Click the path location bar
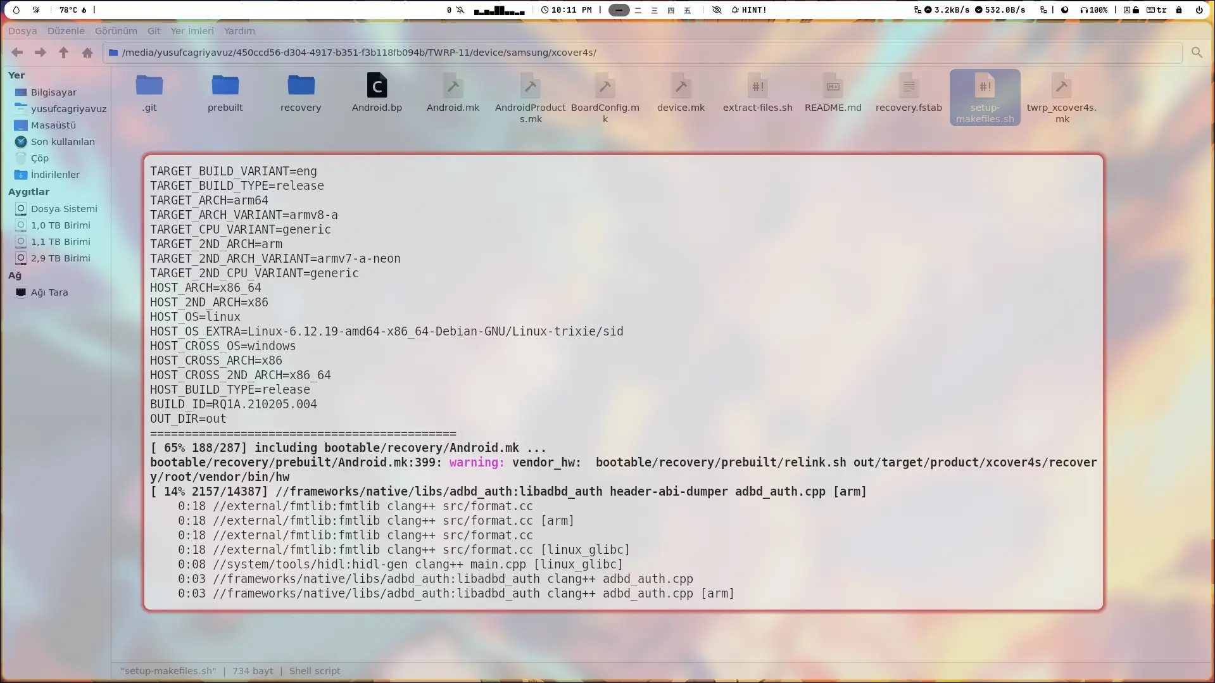Viewport: 1215px width, 683px height. tap(643, 53)
